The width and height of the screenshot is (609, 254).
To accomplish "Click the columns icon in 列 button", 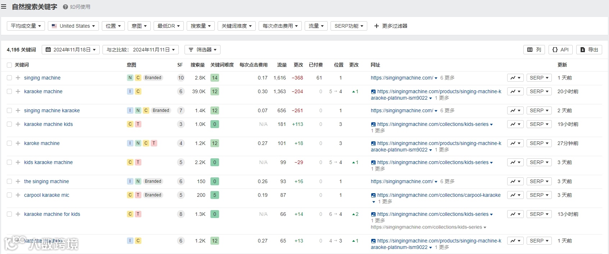I will tap(530, 50).
